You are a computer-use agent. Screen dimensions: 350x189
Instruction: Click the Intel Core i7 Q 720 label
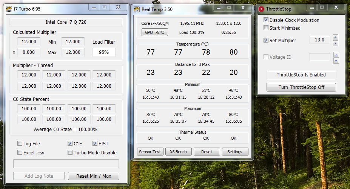pyautogui.click(x=66, y=22)
